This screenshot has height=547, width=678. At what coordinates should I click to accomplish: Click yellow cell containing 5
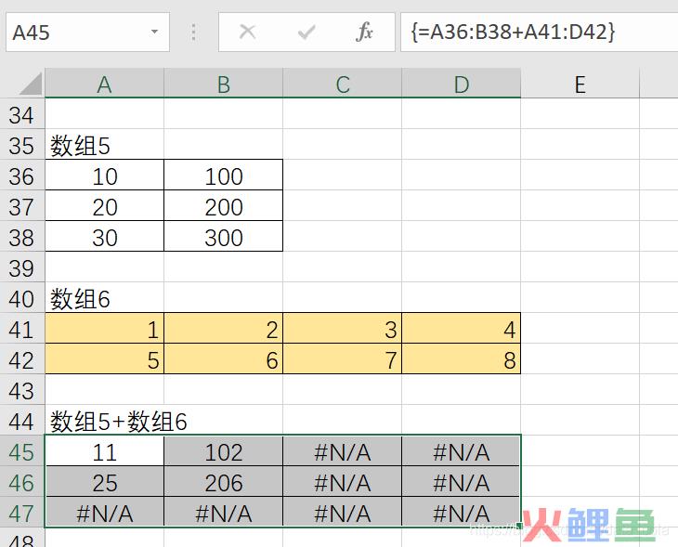point(105,360)
